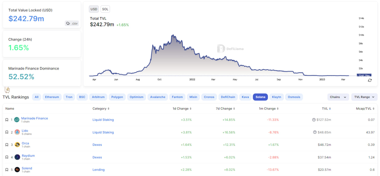Bookmark the Orca row
Viewport: 380px width, 176px height.
coord(7,145)
